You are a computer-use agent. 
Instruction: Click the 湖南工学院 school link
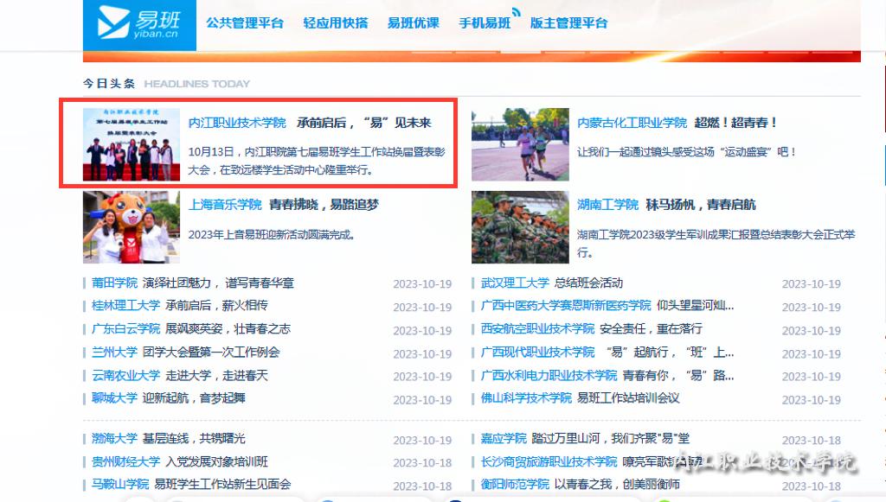pos(607,205)
